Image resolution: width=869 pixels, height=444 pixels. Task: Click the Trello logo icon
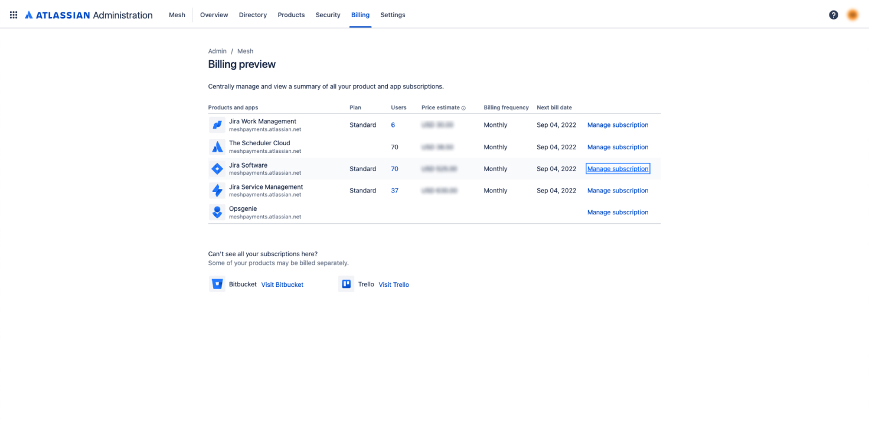tap(347, 284)
